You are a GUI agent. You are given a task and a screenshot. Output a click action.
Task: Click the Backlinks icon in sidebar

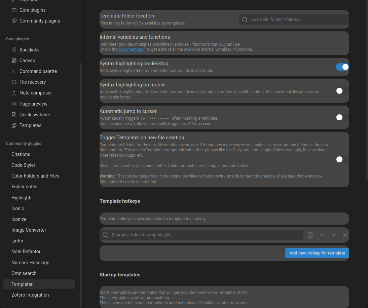pos(14,50)
